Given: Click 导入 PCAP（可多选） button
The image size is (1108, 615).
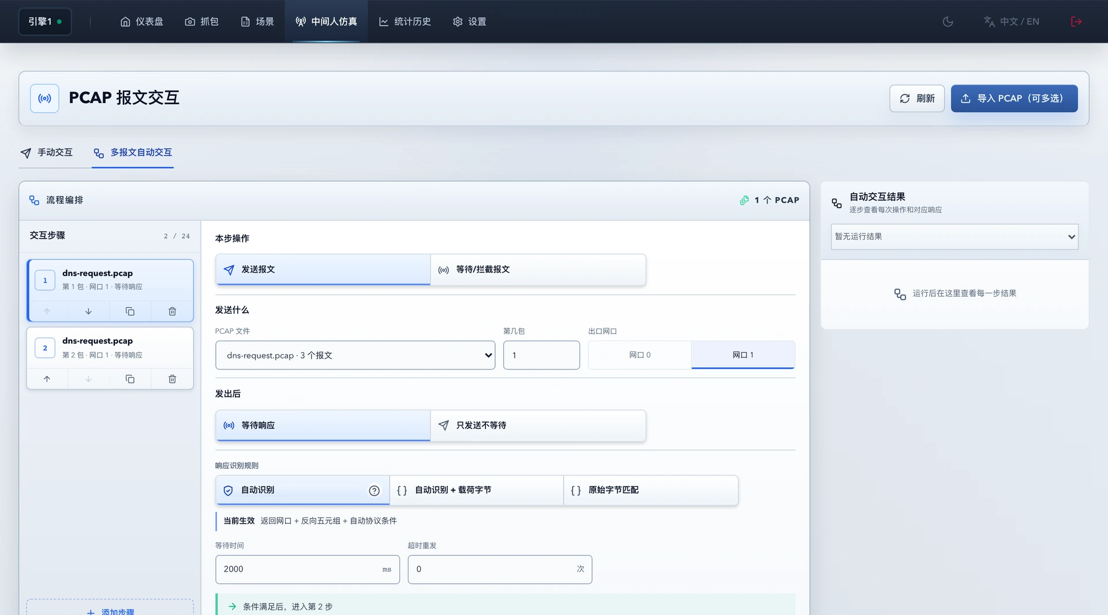Looking at the screenshot, I should 1014,99.
